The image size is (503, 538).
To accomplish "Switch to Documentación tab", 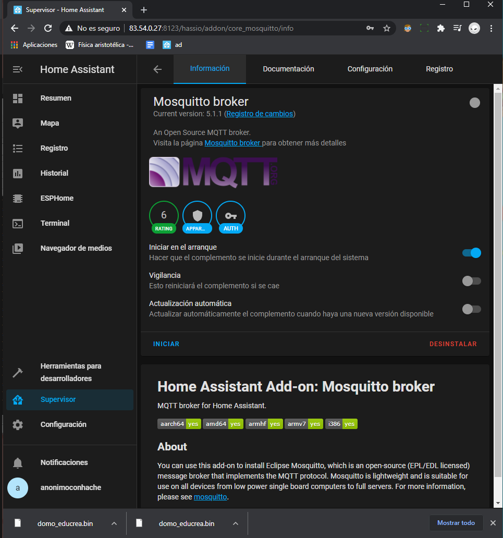I will (x=288, y=69).
